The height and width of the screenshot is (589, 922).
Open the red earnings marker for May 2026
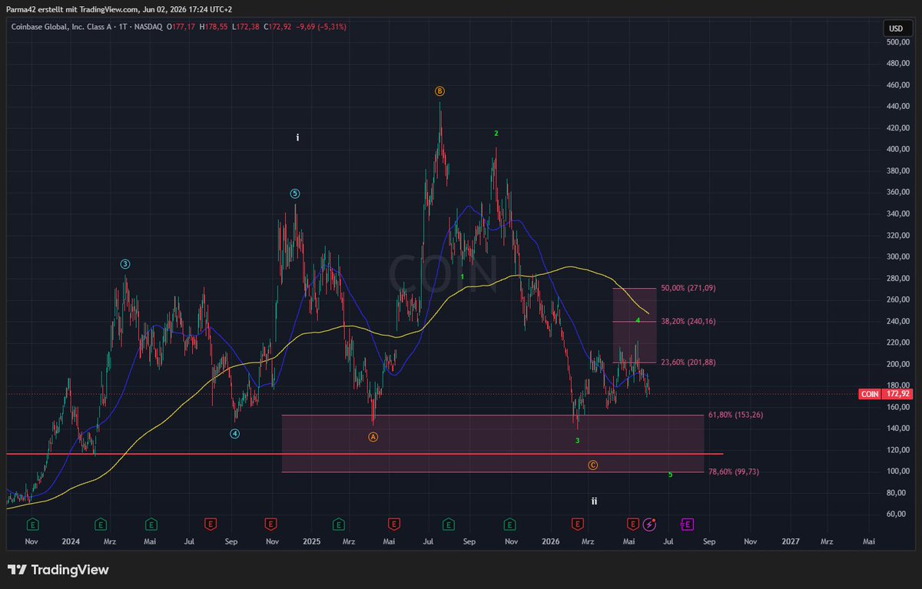(x=632, y=524)
